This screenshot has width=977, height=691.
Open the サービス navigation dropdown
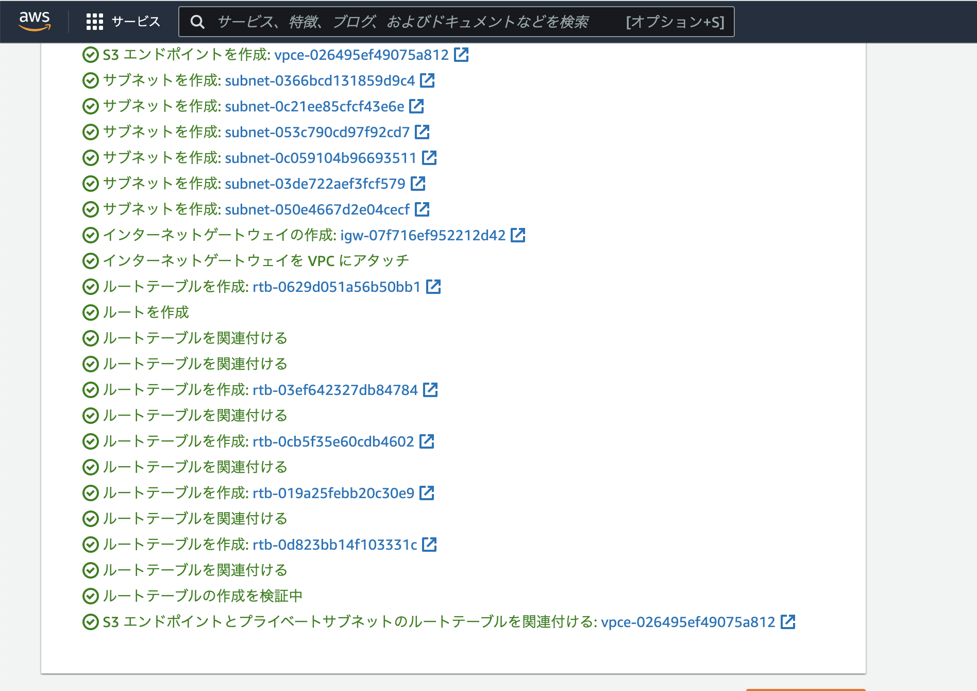coord(134,22)
